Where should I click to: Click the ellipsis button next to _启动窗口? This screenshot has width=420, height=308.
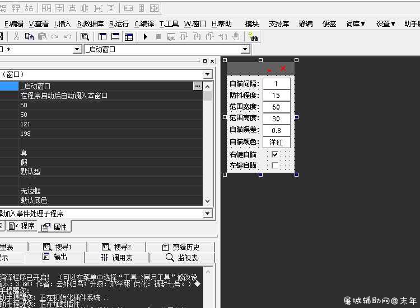tap(198, 86)
